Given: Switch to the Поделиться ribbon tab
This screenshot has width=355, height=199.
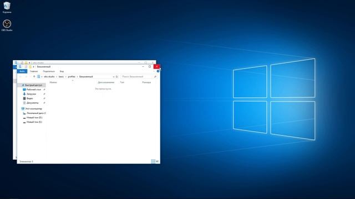Looking at the screenshot, I should pos(49,71).
